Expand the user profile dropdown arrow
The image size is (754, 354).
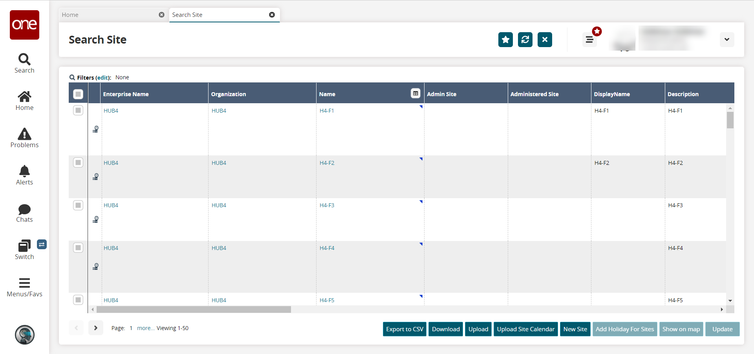(727, 40)
